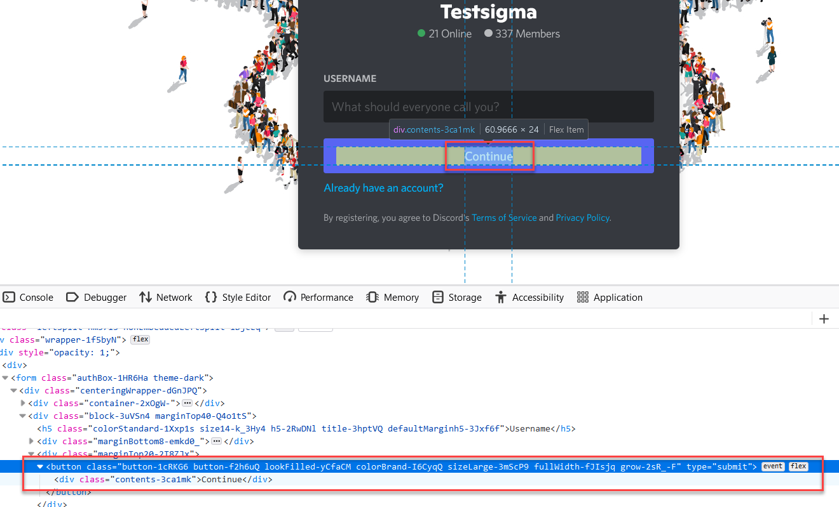This screenshot has height=507, width=839.
Task: Open the Application tab
Action: (610, 297)
